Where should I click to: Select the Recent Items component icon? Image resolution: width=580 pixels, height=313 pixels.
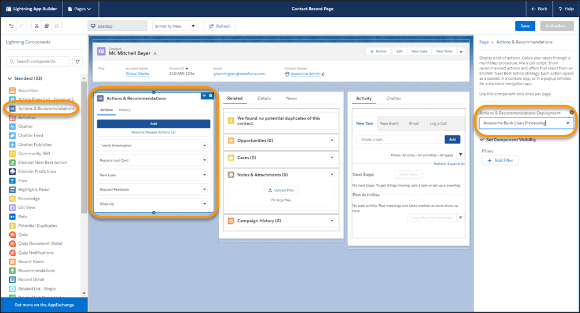tap(12, 262)
